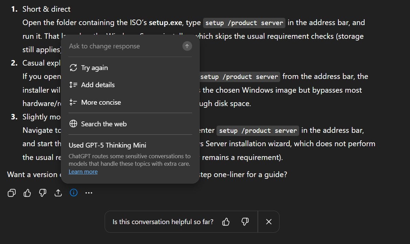Viewport: 410px width, 244px height.
Task: Click the refresh icon beside Try again
Action: tap(73, 68)
